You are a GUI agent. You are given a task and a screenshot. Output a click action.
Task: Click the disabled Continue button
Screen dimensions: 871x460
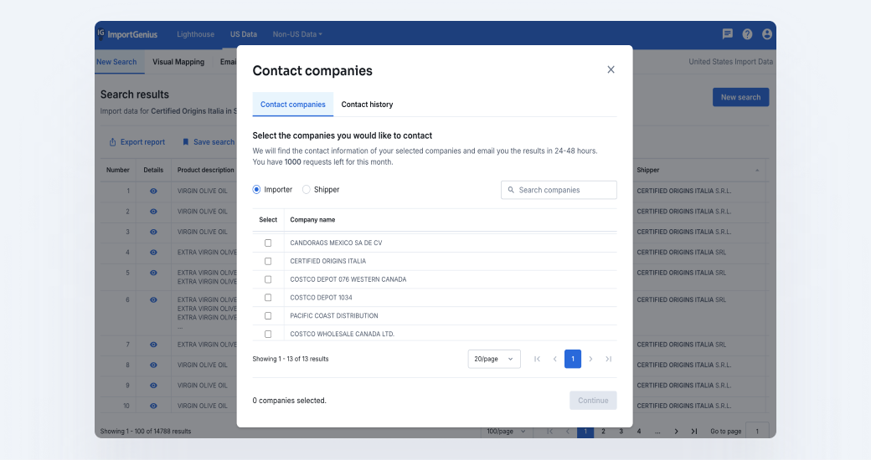click(593, 401)
